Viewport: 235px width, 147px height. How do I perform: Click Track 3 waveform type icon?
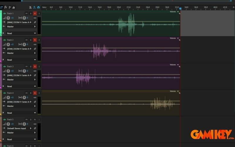[5, 66]
